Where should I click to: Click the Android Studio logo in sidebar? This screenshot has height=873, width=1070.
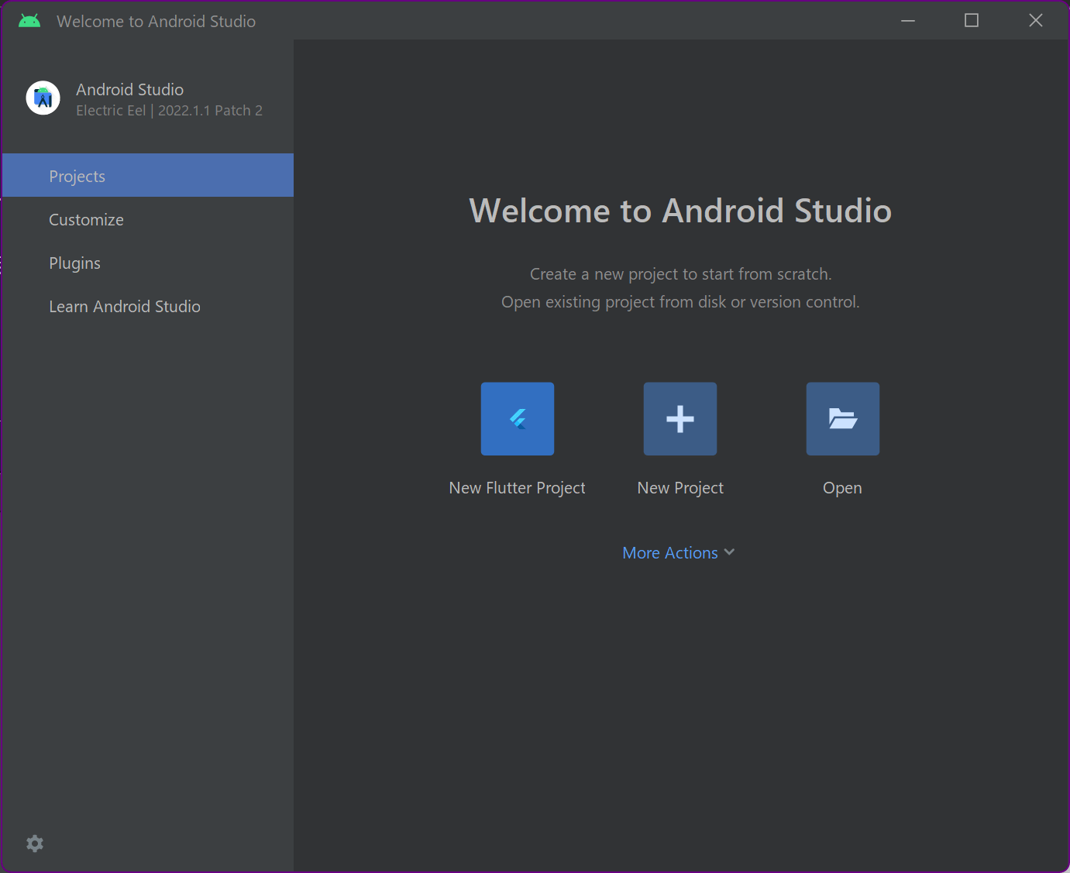(x=43, y=98)
